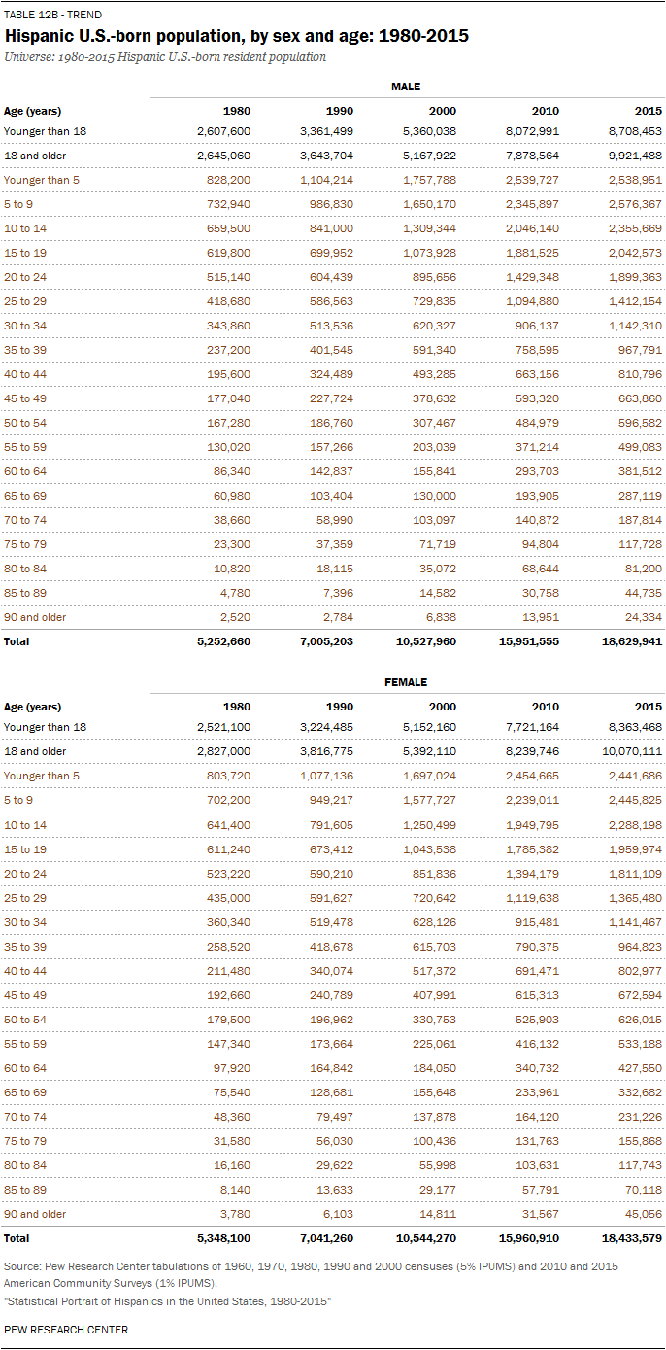666x1350 pixels.
Task: Select the FEMALE section heading
Action: click(406, 682)
